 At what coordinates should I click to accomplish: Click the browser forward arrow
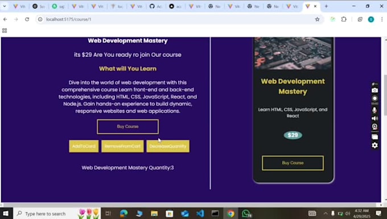click(16, 19)
